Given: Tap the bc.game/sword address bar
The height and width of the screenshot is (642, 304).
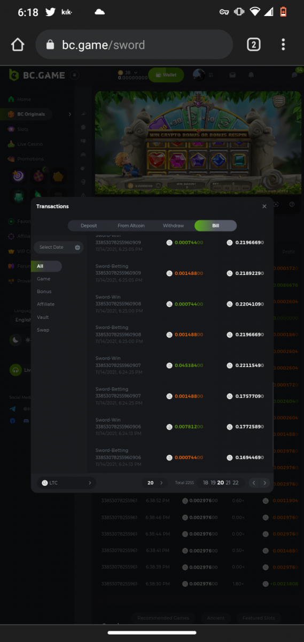Looking at the screenshot, I should tap(134, 45).
